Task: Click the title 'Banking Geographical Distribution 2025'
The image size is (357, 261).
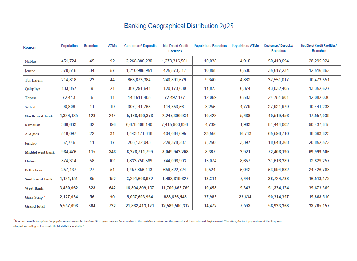Action: tap(179, 26)
